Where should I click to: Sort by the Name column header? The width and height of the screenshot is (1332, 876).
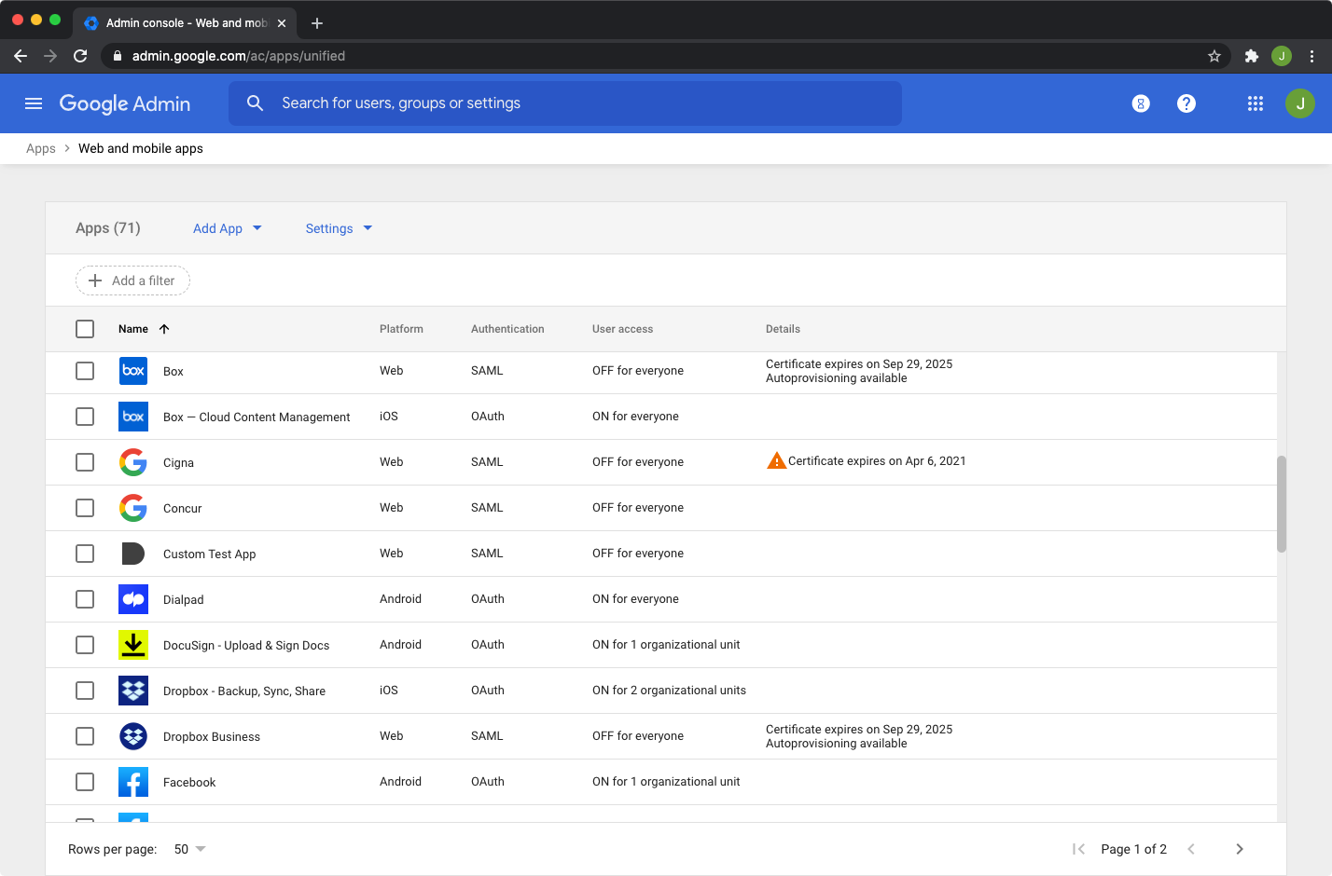[133, 329]
